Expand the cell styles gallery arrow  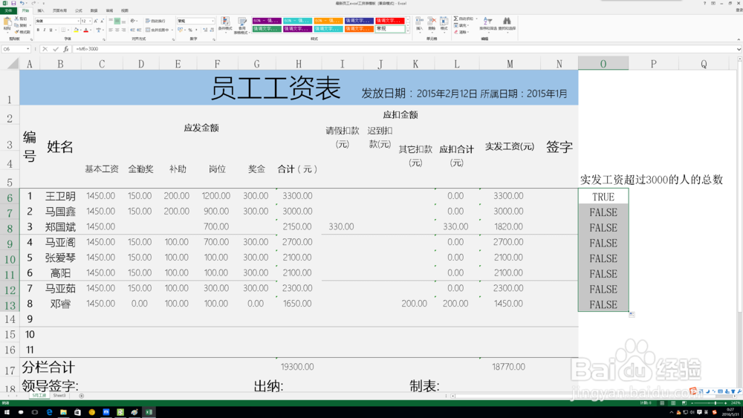tap(407, 30)
